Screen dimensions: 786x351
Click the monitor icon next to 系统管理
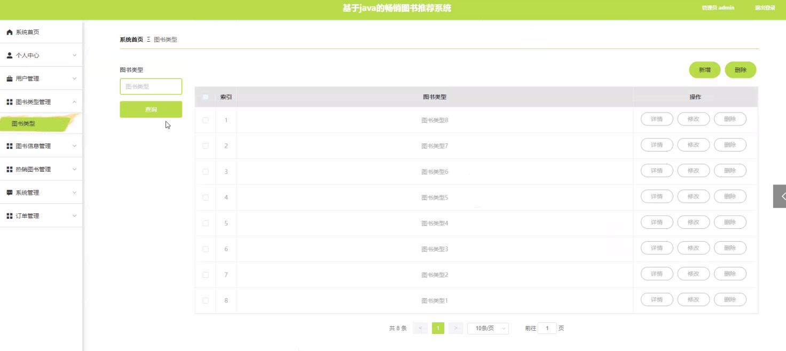8,192
